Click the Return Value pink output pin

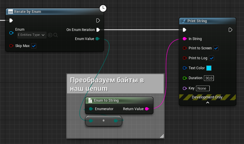[147, 109]
